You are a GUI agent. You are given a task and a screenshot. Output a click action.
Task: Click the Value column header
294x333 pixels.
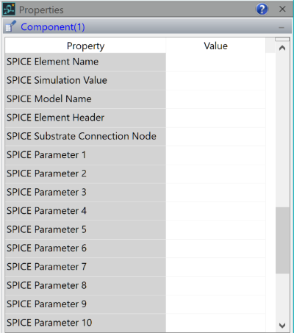[x=215, y=46]
